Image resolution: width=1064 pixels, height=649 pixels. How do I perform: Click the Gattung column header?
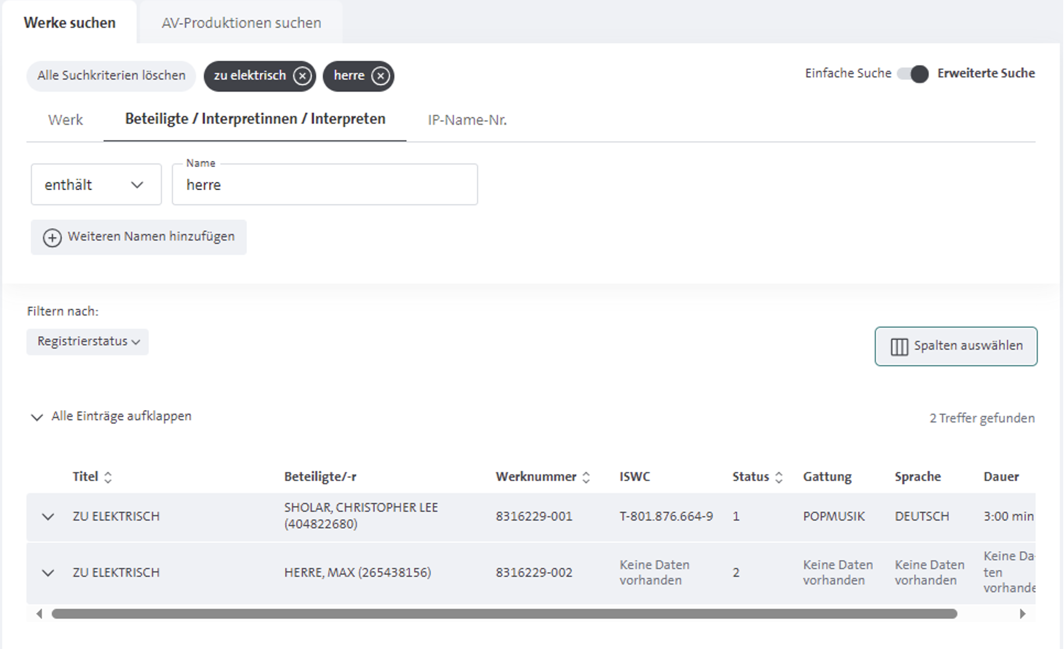click(x=827, y=477)
